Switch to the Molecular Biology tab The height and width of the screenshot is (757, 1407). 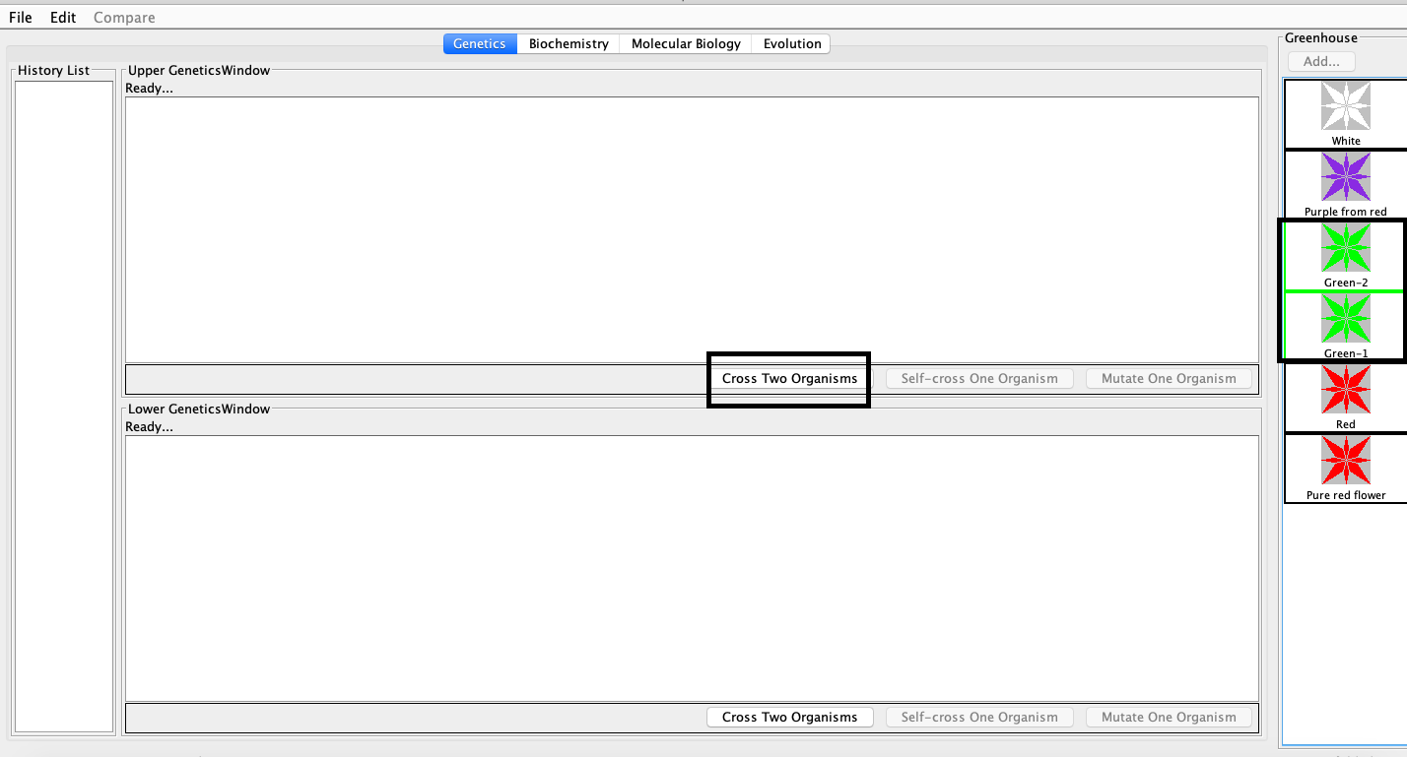click(x=686, y=43)
